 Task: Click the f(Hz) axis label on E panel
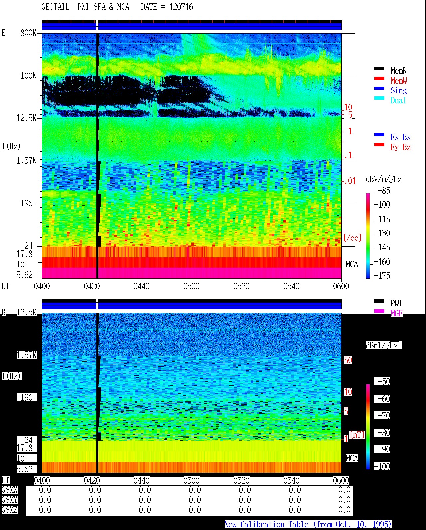coord(11,146)
